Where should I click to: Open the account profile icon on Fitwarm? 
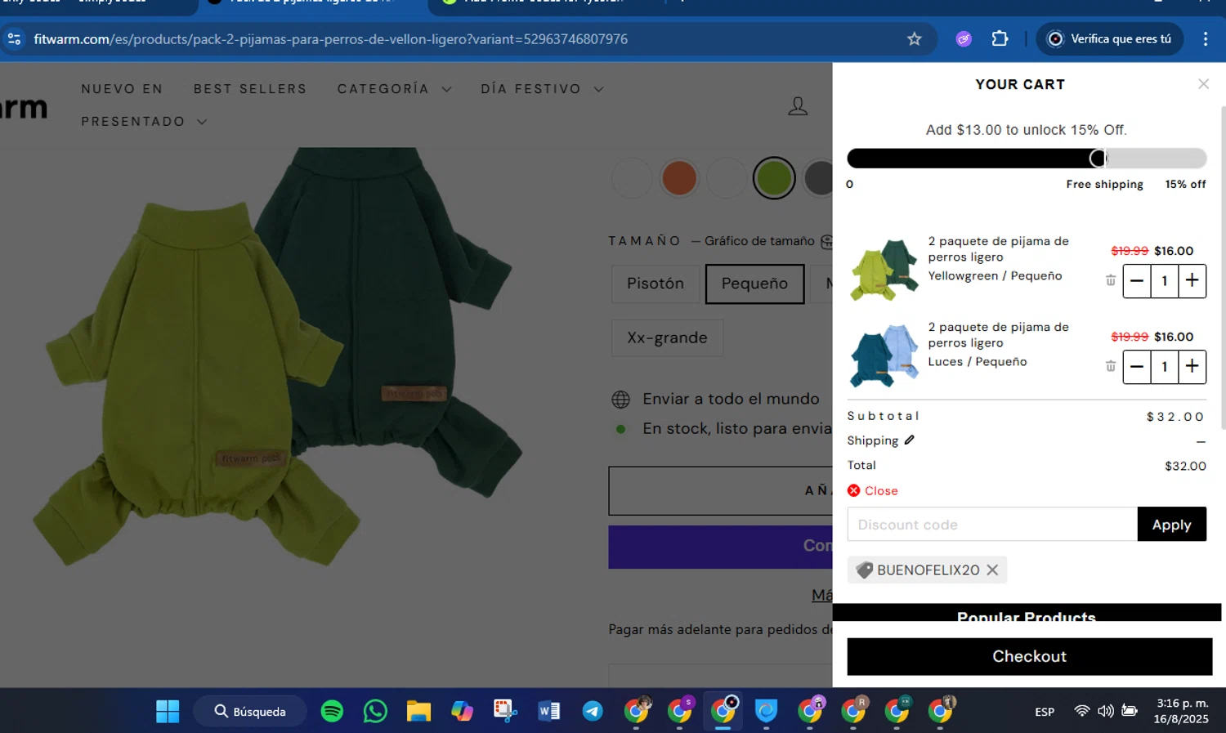pyautogui.click(x=798, y=105)
